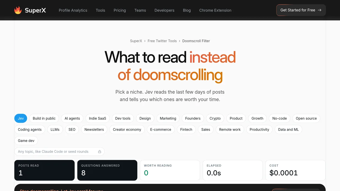
Task: Select the Indie SaaS chip
Action: click(x=97, y=118)
